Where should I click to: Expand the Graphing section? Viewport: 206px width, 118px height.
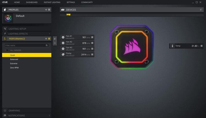[x=14, y=111]
